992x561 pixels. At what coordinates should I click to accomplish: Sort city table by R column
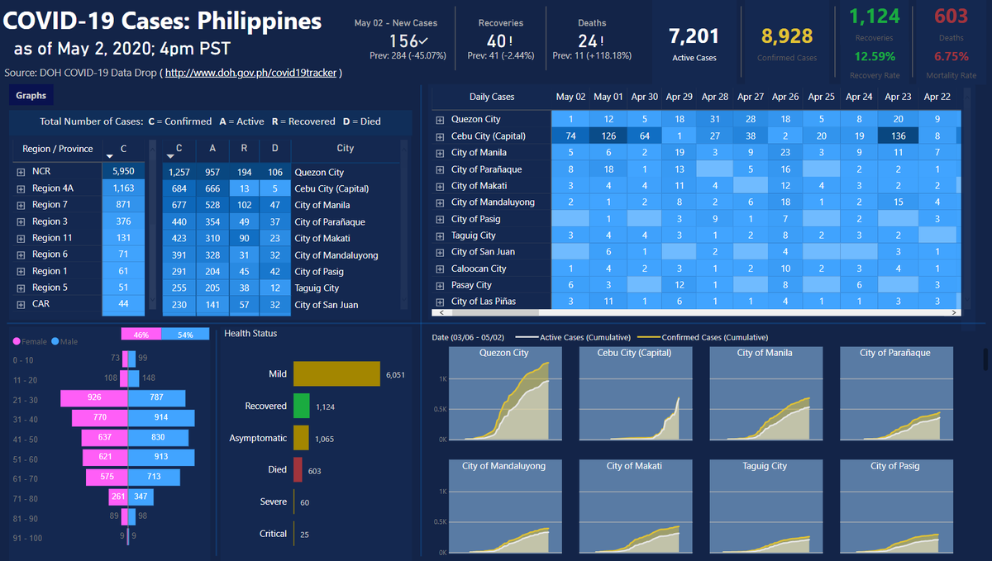point(244,149)
